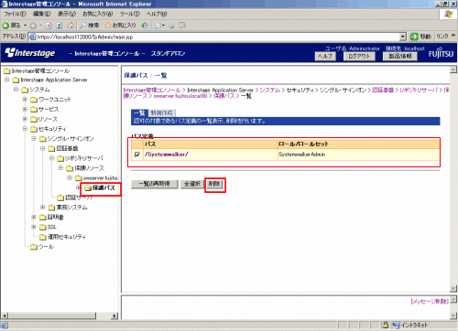Click the SystemwalkerAdmin role cell

[358, 155]
